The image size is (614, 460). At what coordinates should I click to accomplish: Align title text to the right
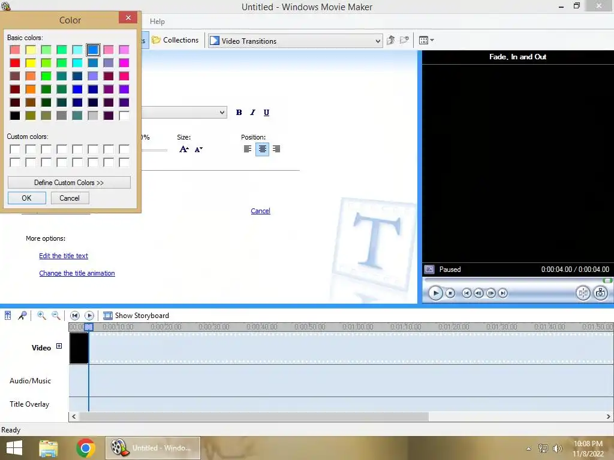[276, 149]
